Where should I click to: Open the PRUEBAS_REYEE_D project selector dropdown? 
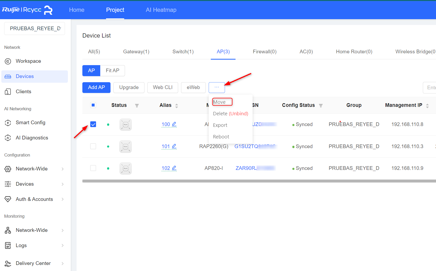click(34, 28)
